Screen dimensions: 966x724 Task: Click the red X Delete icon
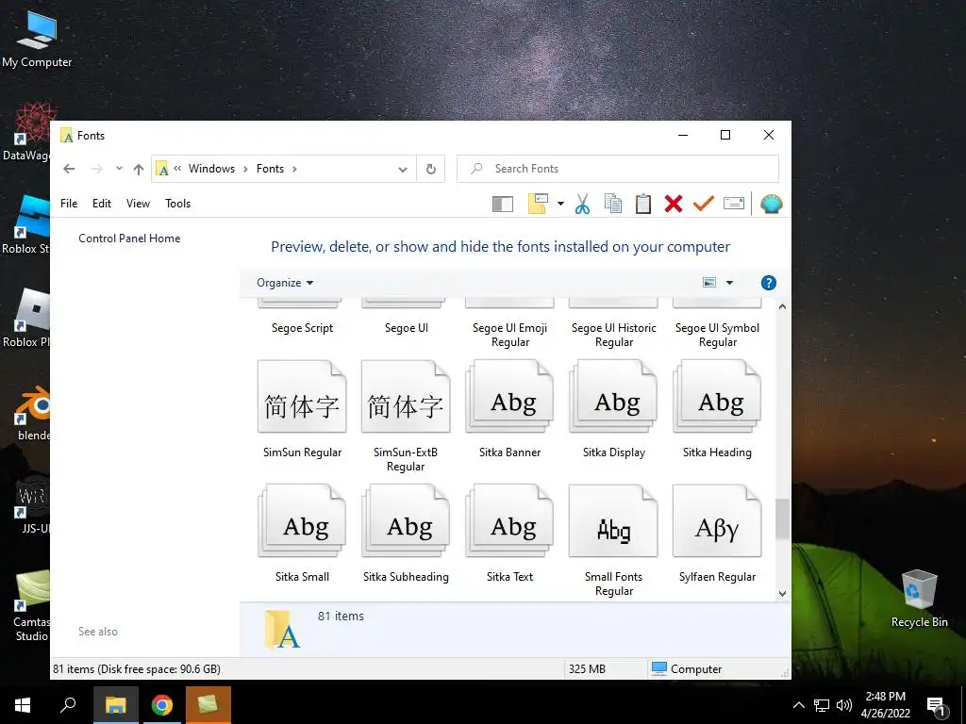(x=674, y=204)
